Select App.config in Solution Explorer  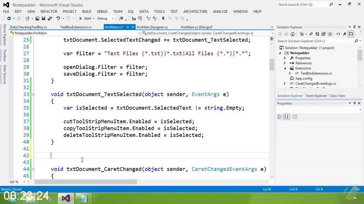click(303, 78)
